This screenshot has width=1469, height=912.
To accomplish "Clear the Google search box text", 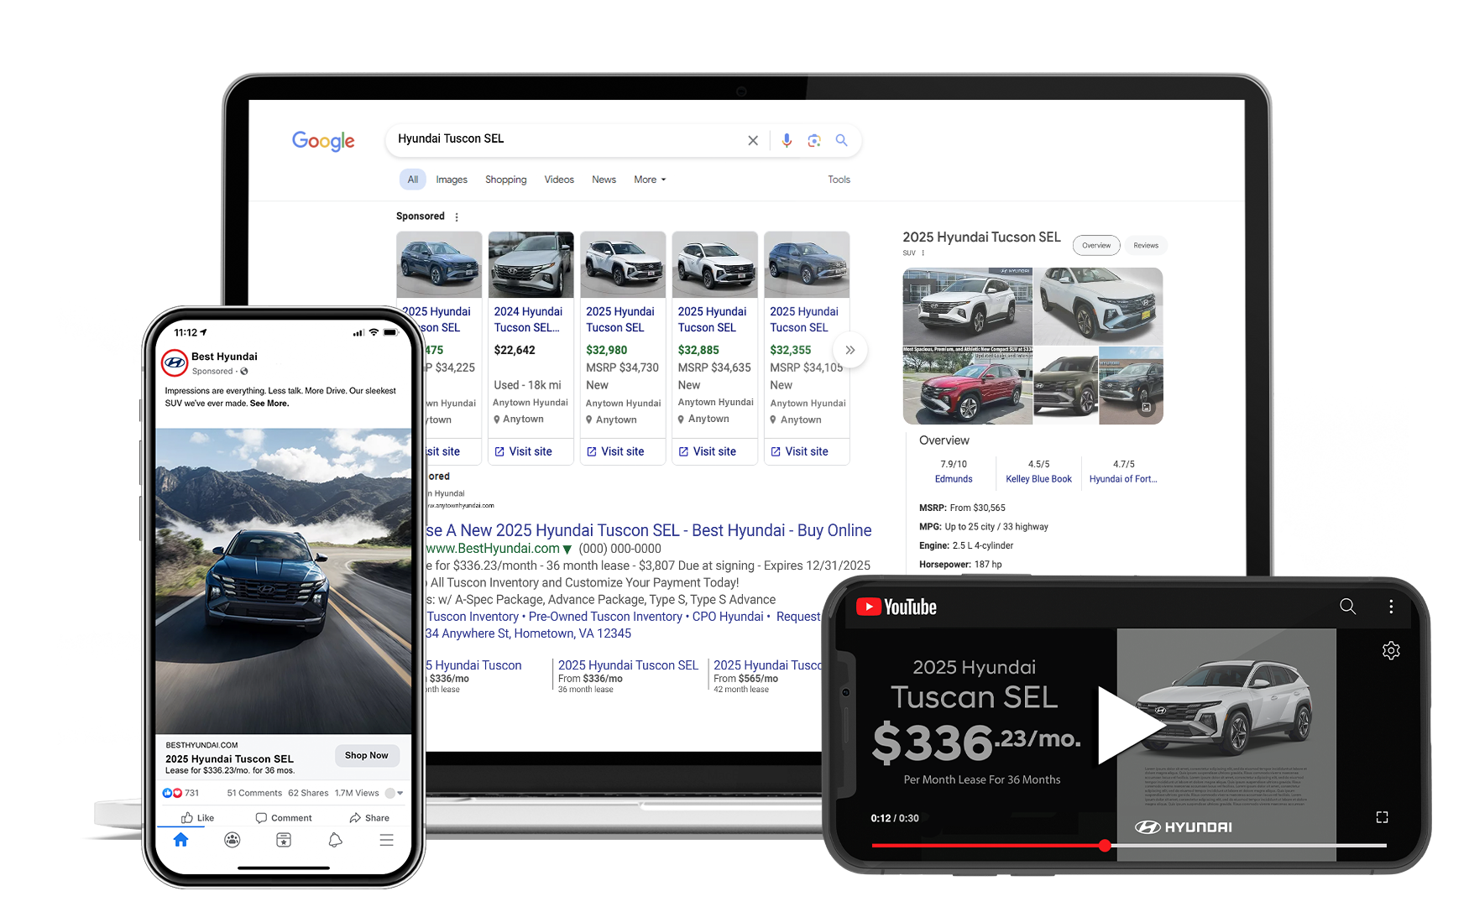I will [753, 141].
